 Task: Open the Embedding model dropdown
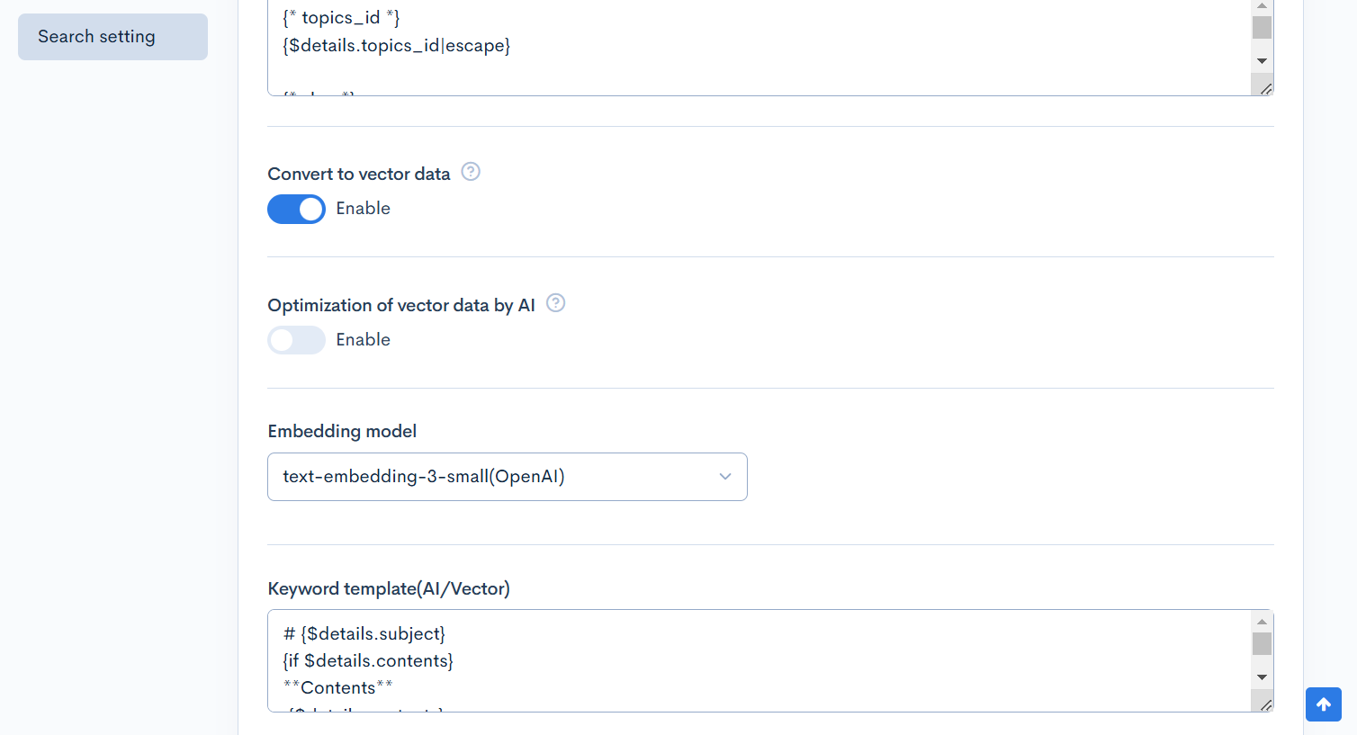pos(507,477)
